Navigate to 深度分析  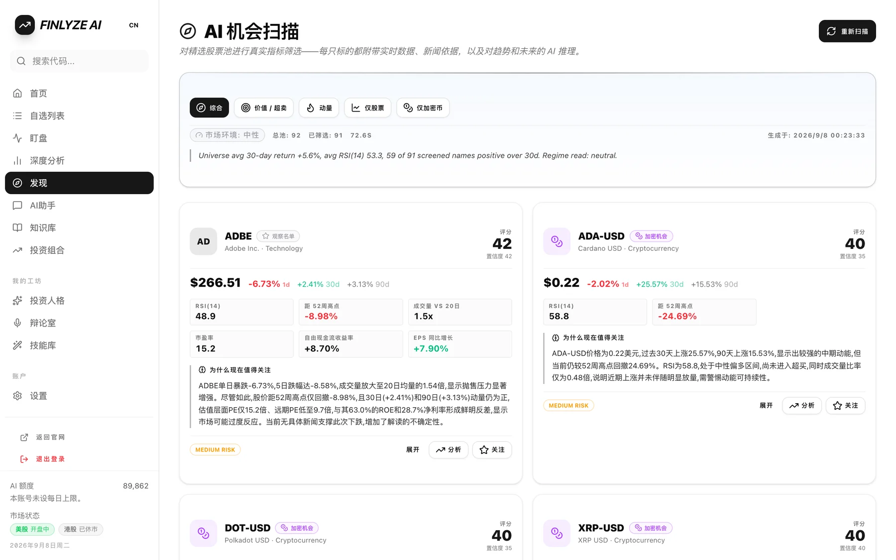tap(79, 160)
